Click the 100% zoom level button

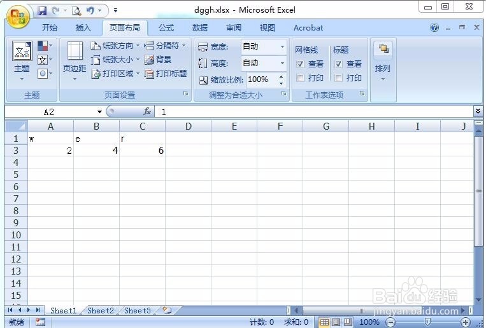click(x=369, y=322)
